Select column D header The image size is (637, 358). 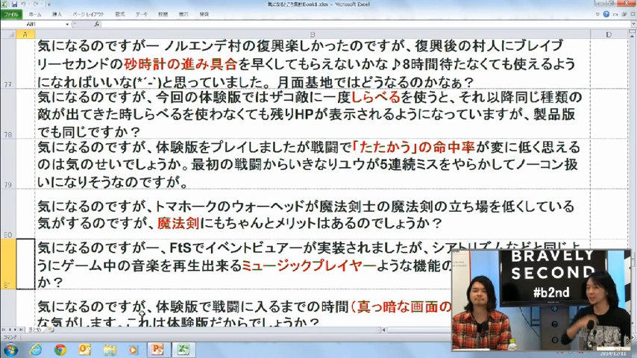pos(609,34)
